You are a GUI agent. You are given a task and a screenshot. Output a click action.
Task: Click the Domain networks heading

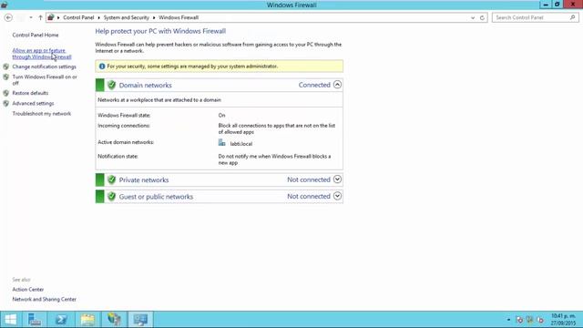click(146, 85)
